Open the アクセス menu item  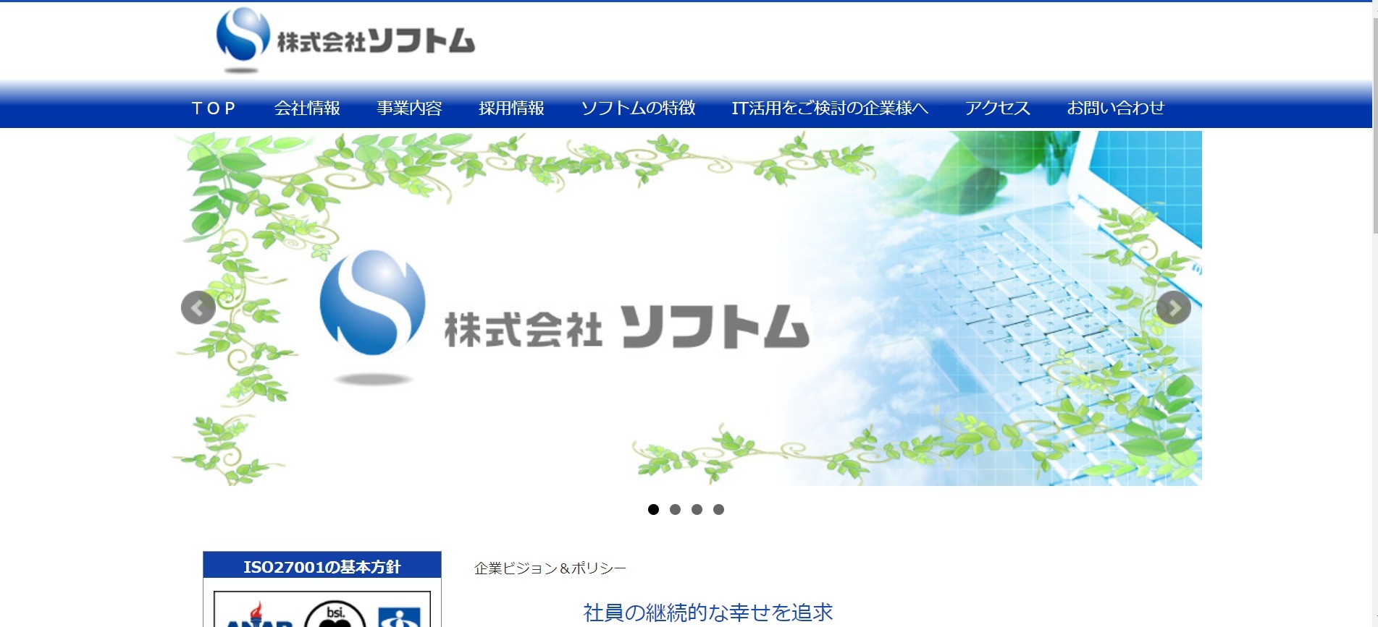(x=997, y=108)
